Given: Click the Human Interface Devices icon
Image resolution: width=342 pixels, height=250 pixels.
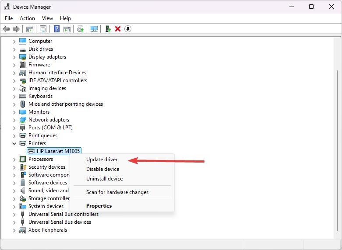Looking at the screenshot, I should click(x=23, y=73).
